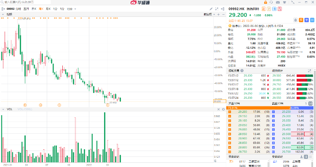
Task: Open the customer service headset icon
Action: pyautogui.click(x=271, y=2)
